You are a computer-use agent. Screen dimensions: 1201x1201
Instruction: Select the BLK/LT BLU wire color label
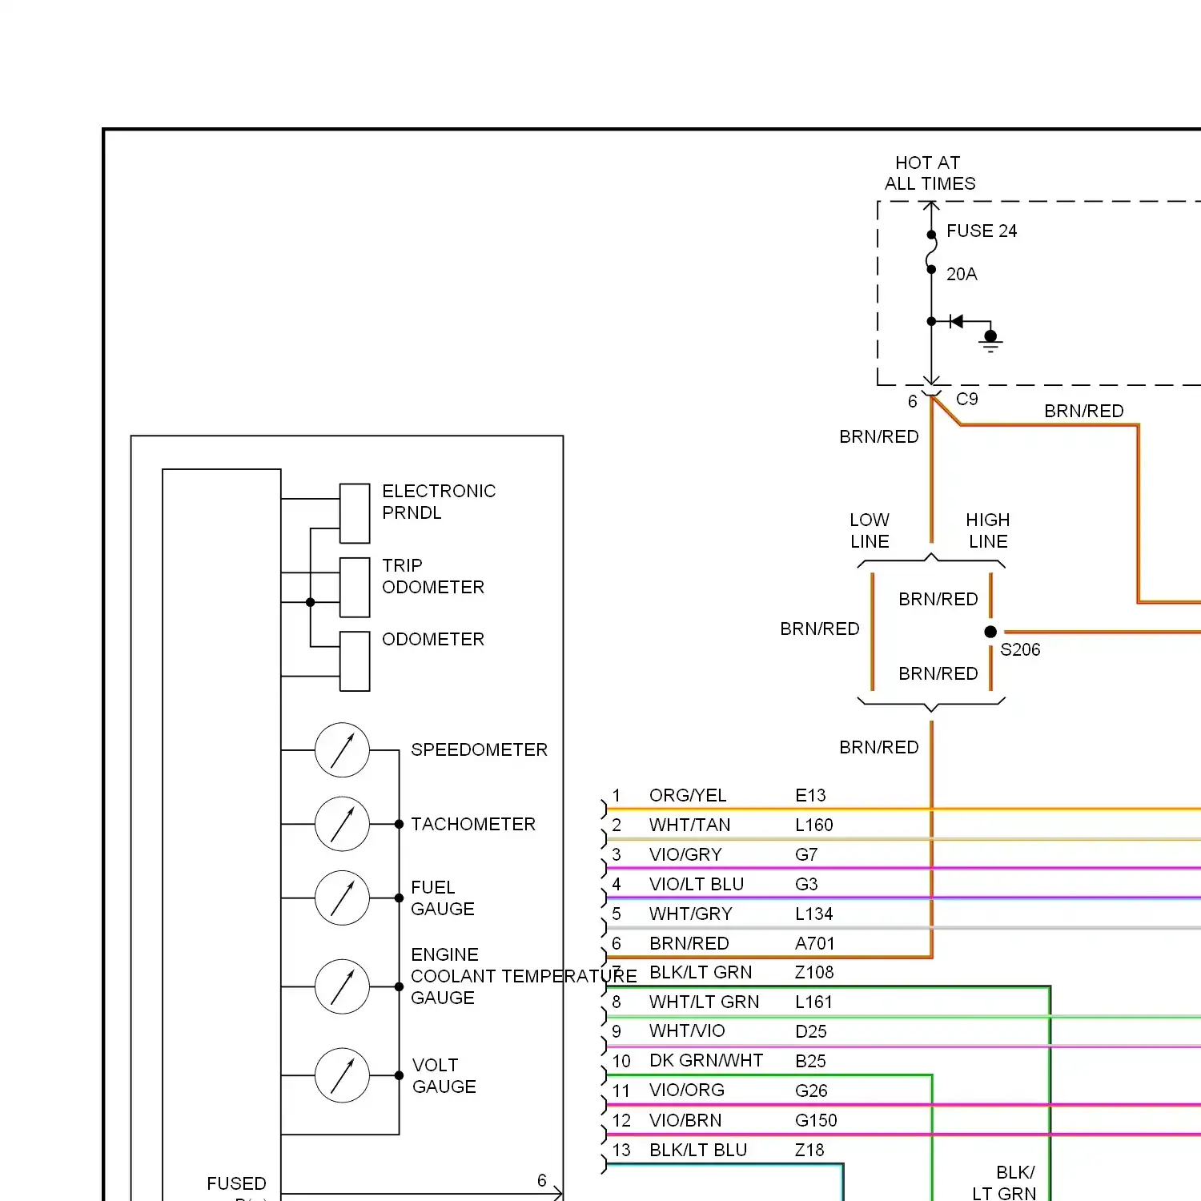[x=698, y=1150]
